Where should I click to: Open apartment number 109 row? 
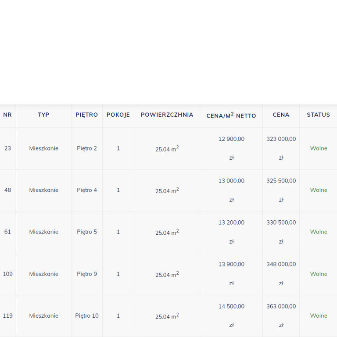pos(168,274)
